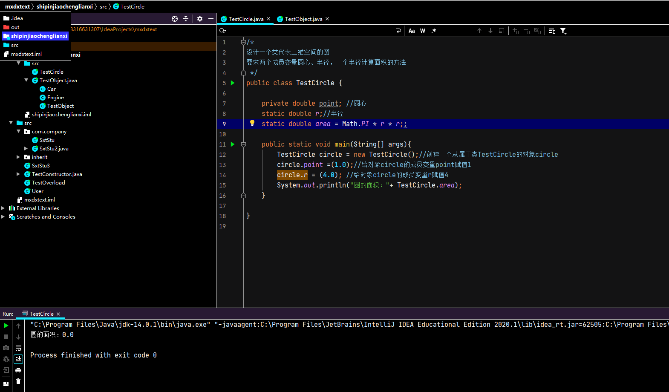
Task: Expand External Libraries node
Action: [x=3, y=208]
